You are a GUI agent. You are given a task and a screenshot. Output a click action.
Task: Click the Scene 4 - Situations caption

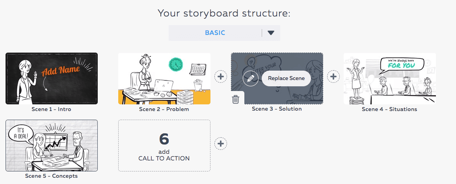pyautogui.click(x=389, y=109)
